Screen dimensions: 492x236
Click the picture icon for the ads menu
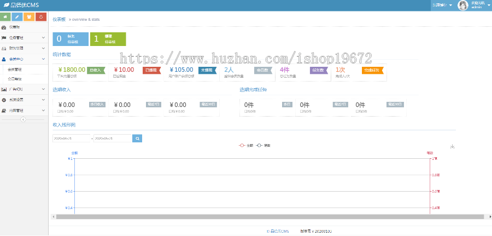tap(4, 90)
